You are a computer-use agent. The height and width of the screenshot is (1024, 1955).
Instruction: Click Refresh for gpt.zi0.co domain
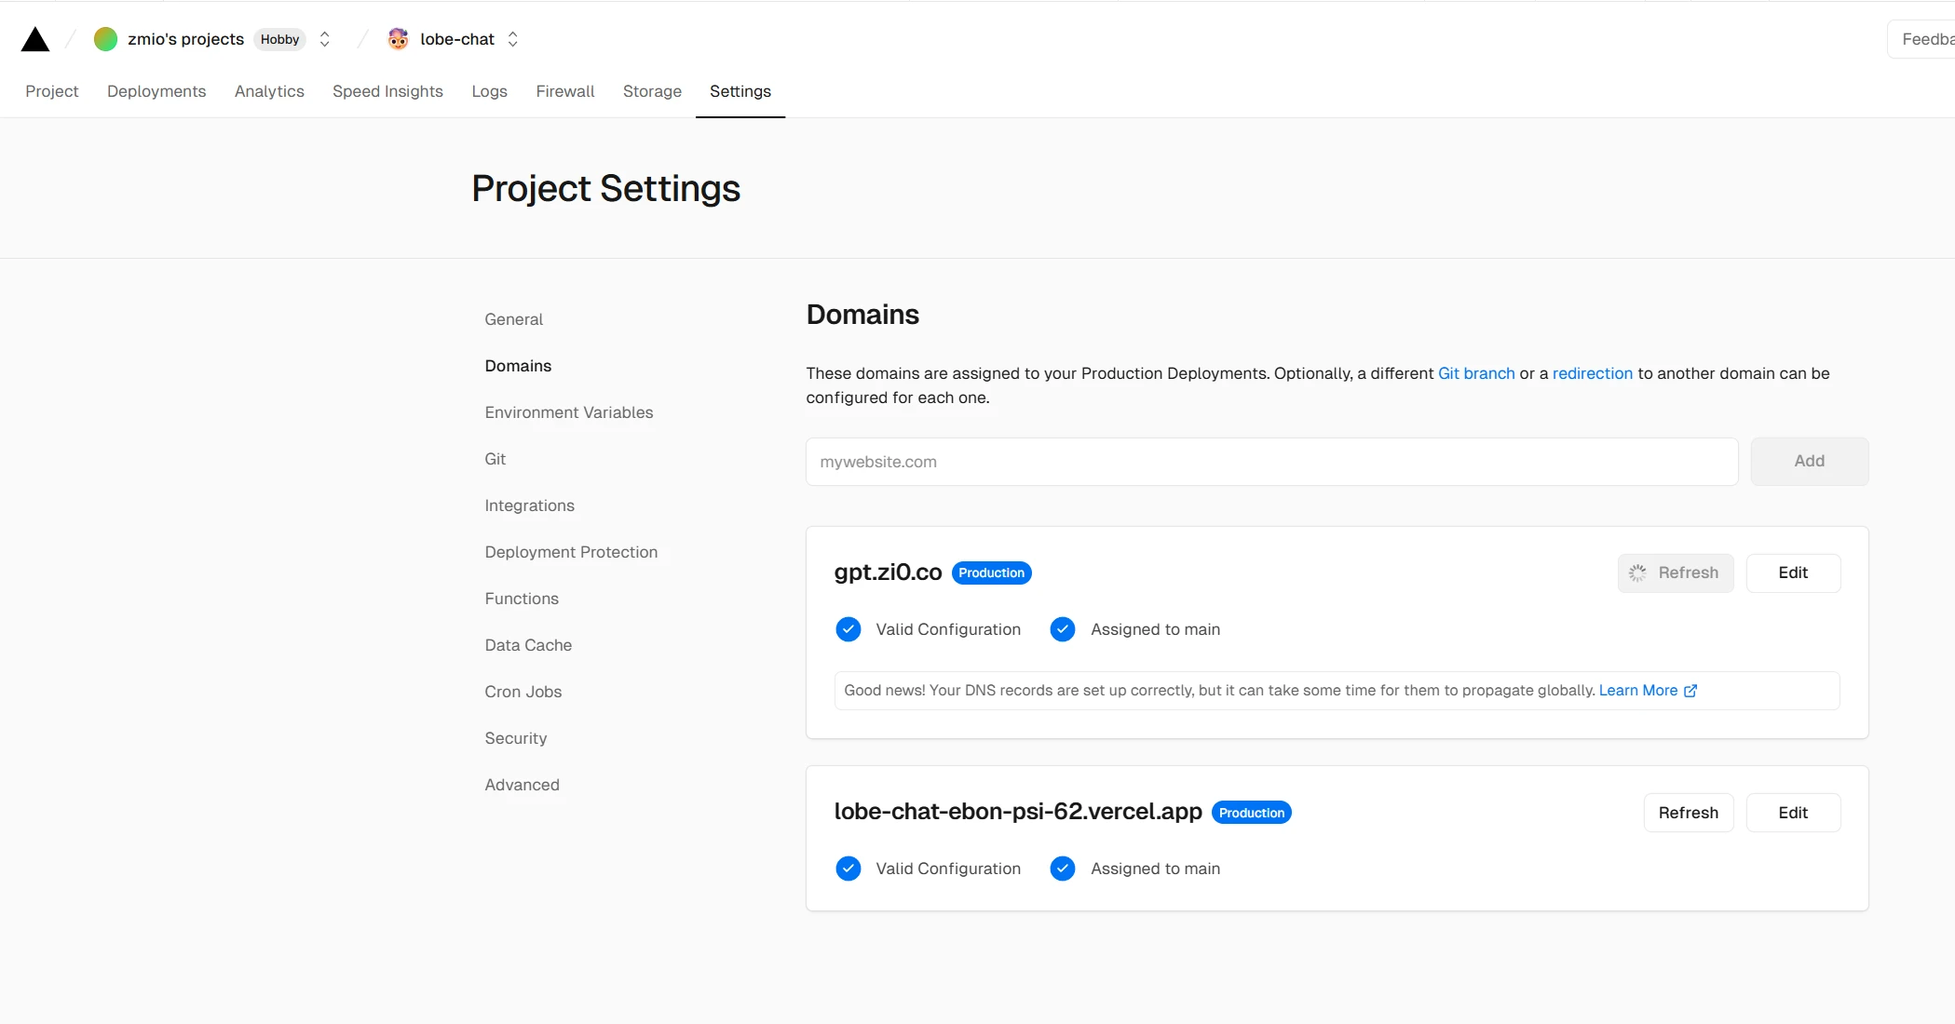[x=1676, y=573]
